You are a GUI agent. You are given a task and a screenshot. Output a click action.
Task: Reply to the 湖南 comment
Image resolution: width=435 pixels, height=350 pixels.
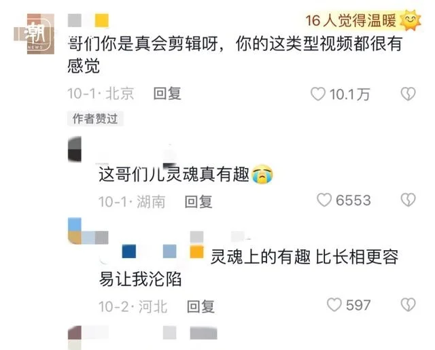pos(198,201)
